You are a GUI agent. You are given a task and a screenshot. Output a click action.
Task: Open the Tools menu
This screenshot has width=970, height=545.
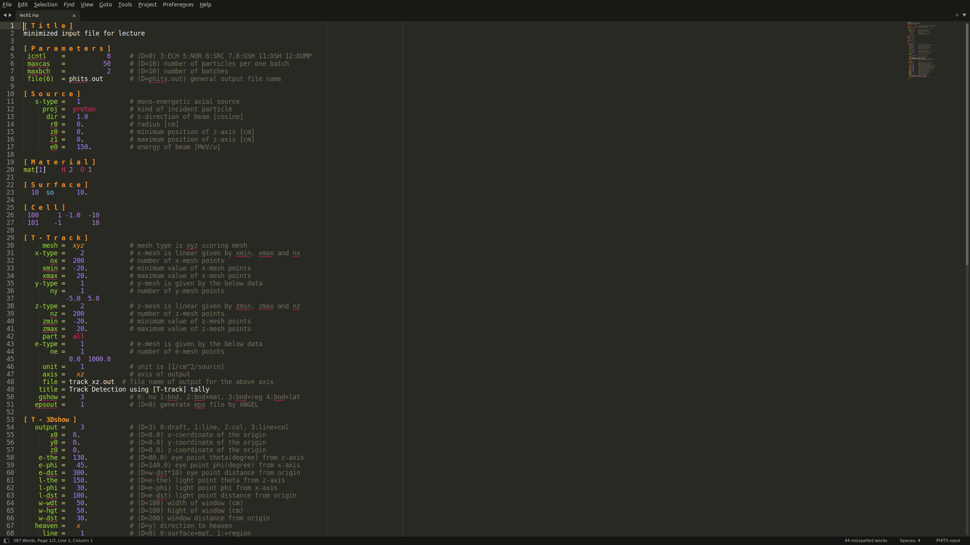click(x=125, y=5)
